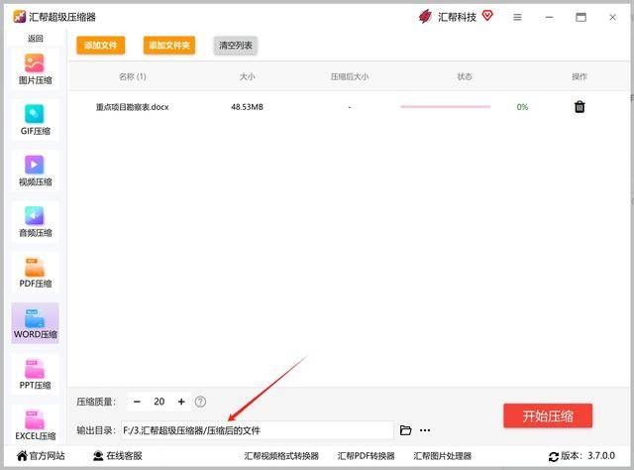Select the WORD压缩 tool
The image size is (634, 470).
click(x=36, y=323)
